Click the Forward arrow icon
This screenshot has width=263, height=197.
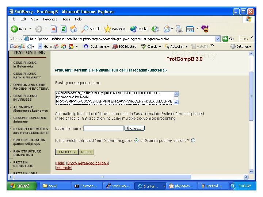(x=39, y=29)
